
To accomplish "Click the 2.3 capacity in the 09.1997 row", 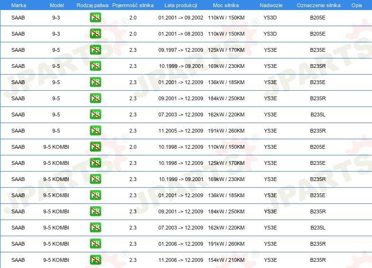I will coord(133,50).
